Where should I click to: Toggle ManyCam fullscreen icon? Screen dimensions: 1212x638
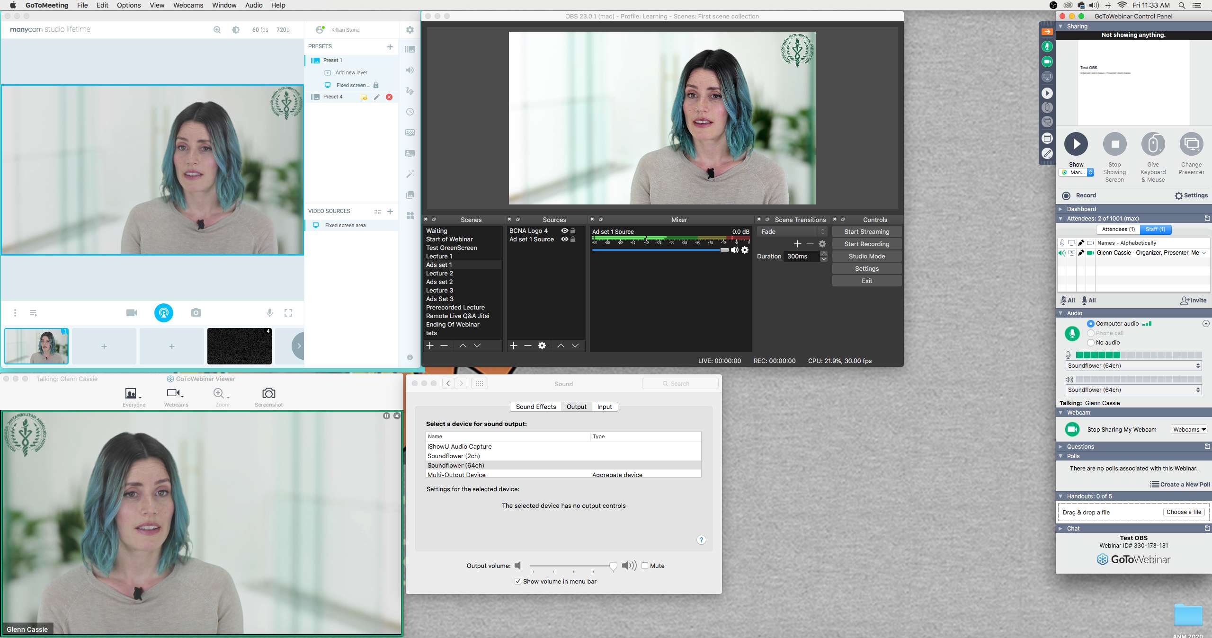point(288,313)
